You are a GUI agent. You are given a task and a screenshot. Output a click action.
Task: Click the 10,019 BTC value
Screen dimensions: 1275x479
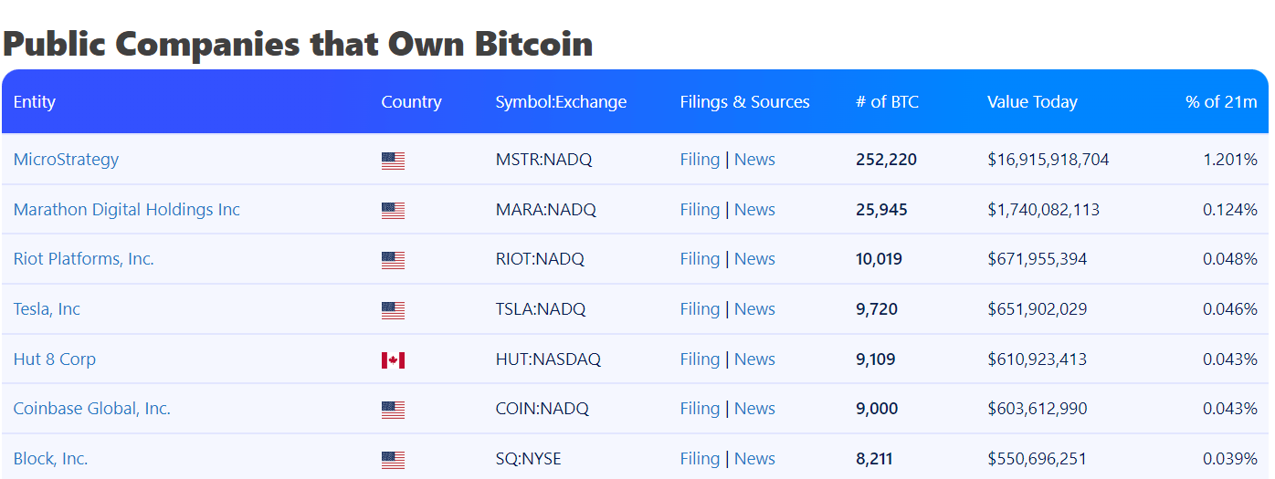click(x=880, y=259)
